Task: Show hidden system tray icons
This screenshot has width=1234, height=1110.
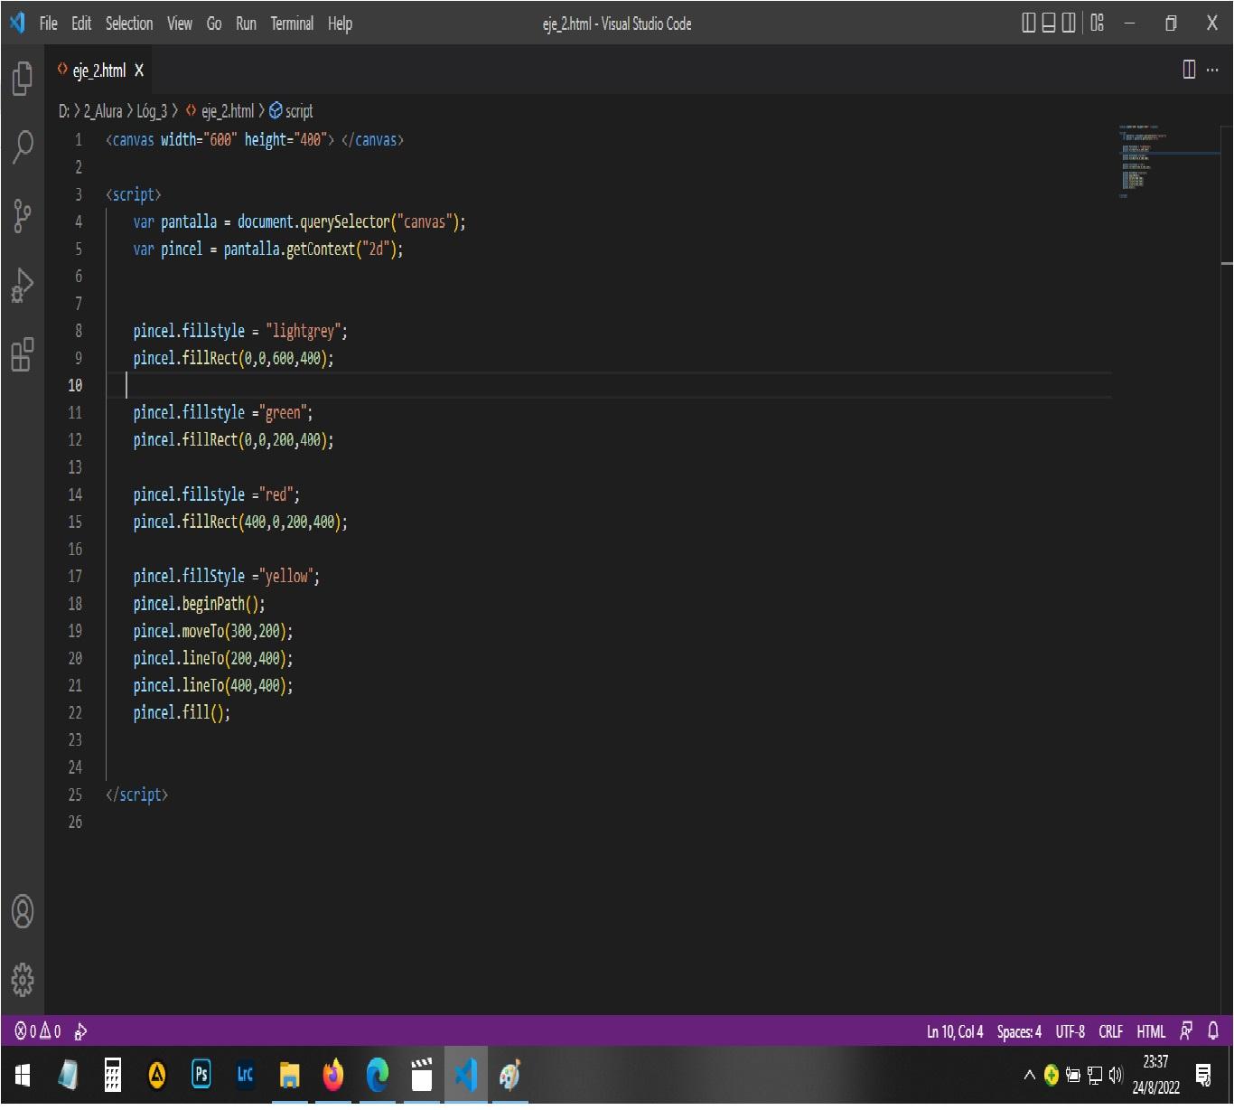Action: click(1029, 1075)
